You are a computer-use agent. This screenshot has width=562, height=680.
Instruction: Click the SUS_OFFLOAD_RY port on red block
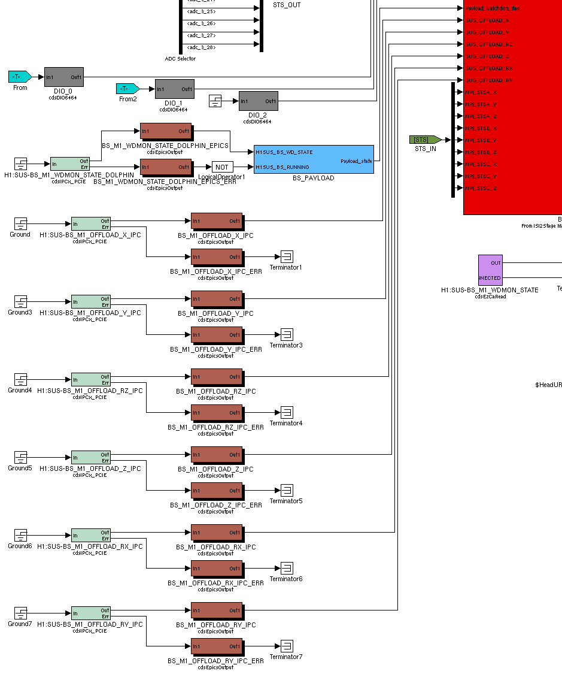489,80
